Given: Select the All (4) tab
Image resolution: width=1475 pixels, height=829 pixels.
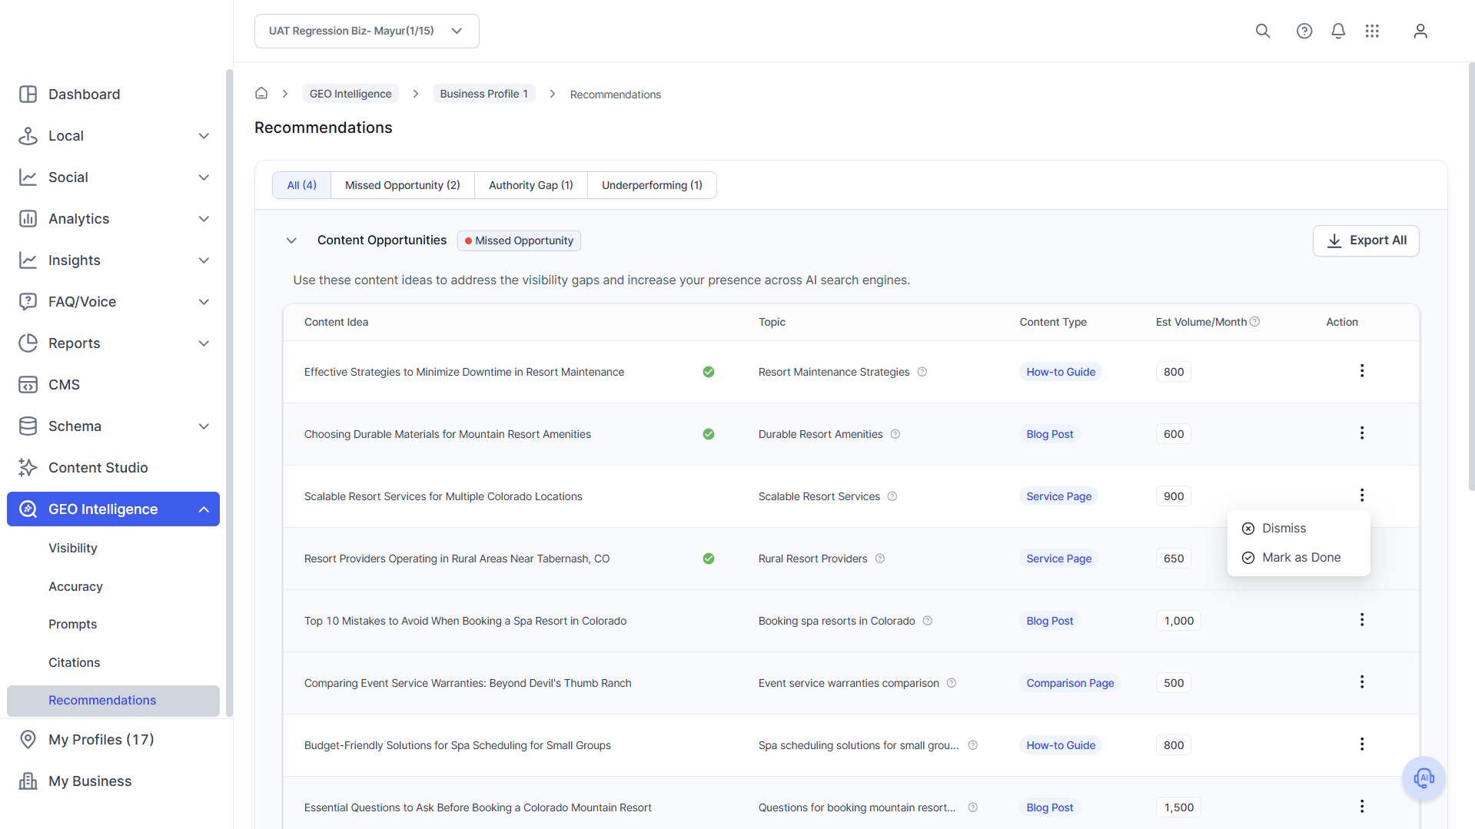Looking at the screenshot, I should point(301,185).
